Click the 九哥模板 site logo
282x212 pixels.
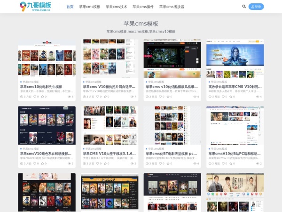[x=36, y=7]
